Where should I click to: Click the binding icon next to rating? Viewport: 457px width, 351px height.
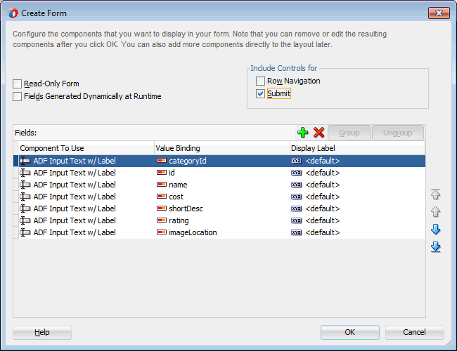[x=162, y=220]
